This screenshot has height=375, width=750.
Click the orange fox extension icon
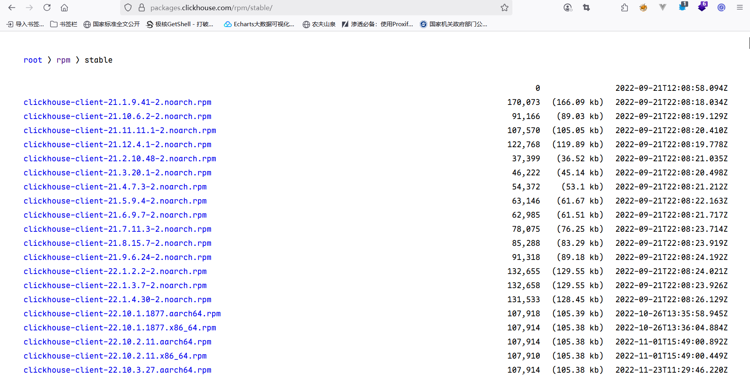click(x=643, y=7)
